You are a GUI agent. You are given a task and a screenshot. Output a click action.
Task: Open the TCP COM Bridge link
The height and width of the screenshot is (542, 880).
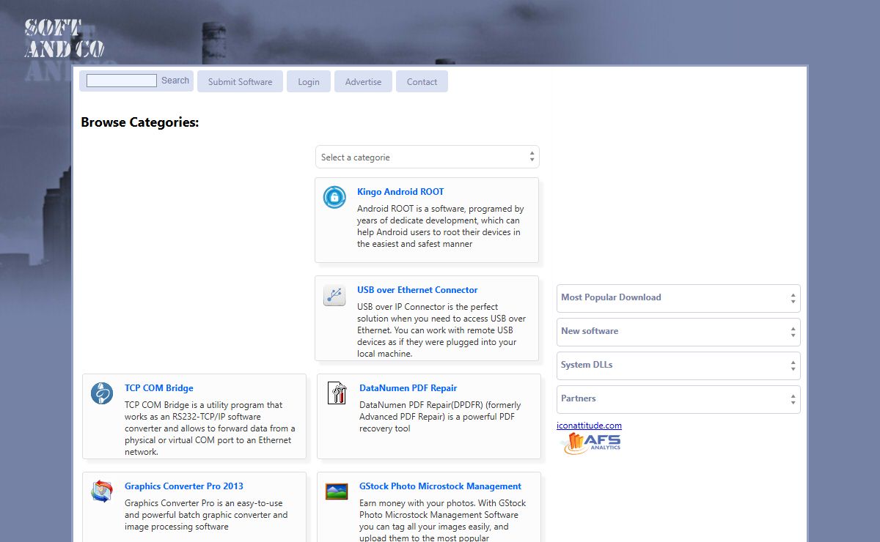(159, 388)
